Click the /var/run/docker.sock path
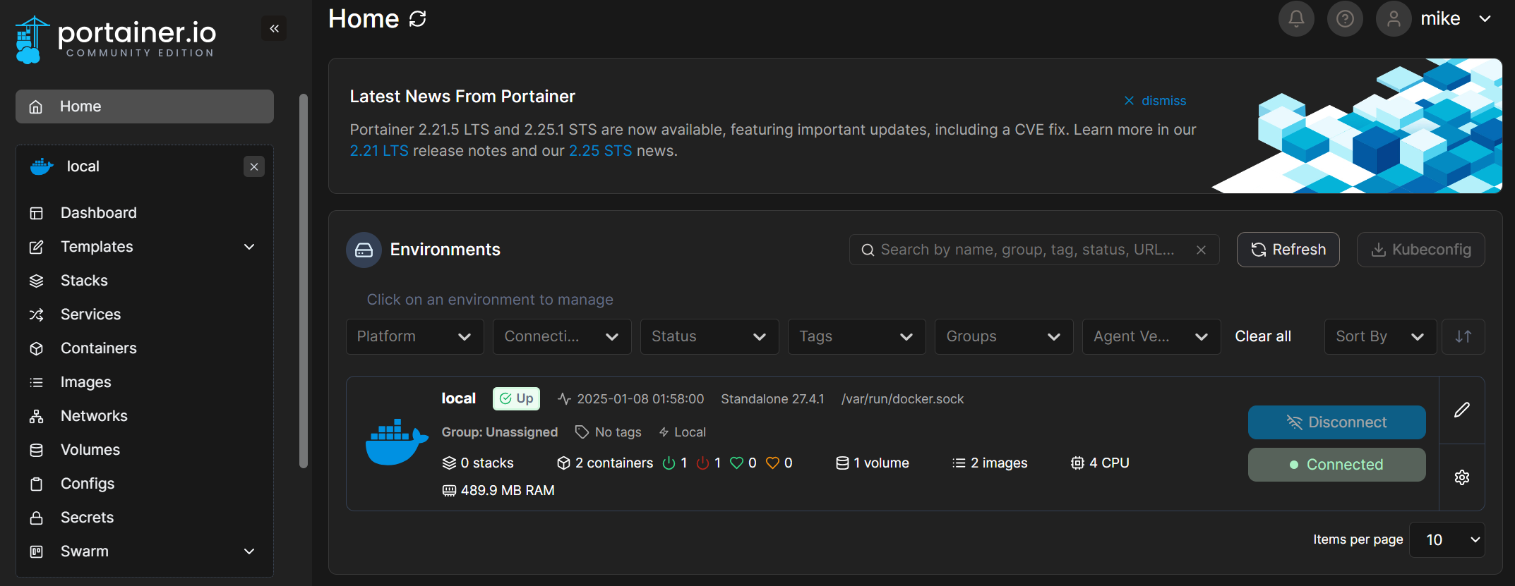This screenshot has height=586, width=1515. 902,399
